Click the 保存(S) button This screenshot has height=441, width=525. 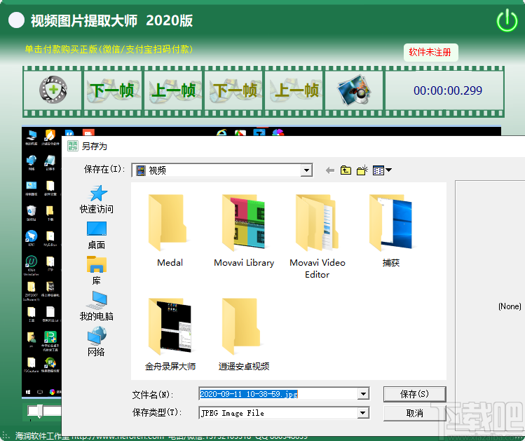[x=414, y=394]
